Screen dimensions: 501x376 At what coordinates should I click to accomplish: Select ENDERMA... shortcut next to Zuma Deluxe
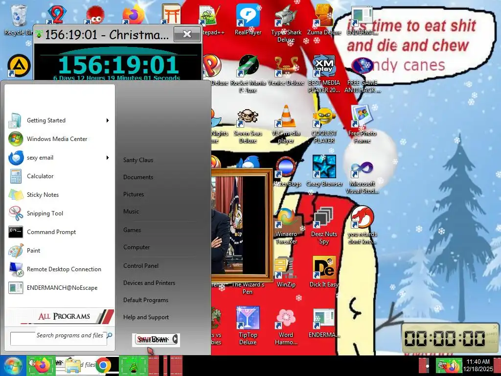[x=362, y=20]
